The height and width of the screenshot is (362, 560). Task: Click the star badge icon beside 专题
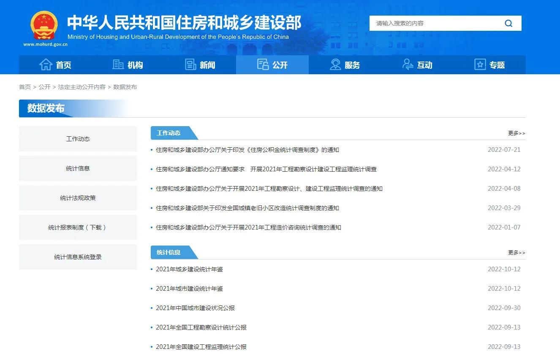tap(480, 65)
